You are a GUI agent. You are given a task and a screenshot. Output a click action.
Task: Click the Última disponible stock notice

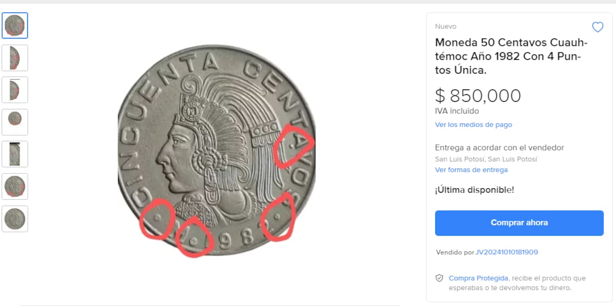point(472,189)
